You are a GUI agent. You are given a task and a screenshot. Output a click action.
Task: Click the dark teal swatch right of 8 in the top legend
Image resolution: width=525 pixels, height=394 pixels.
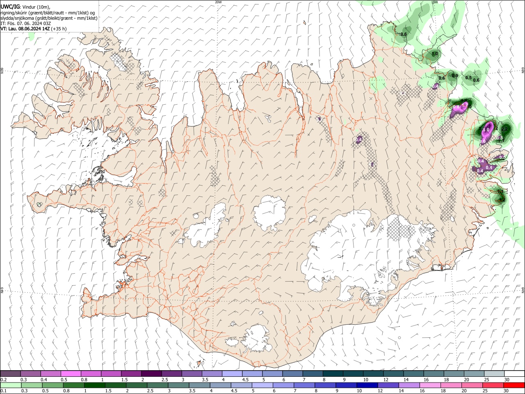point(333,373)
